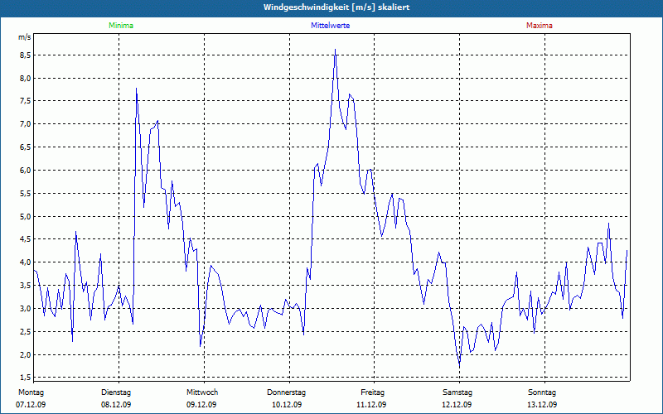The height and width of the screenshot is (414, 663).
Task: Click the 1,5 y-axis value
Action: pos(26,378)
